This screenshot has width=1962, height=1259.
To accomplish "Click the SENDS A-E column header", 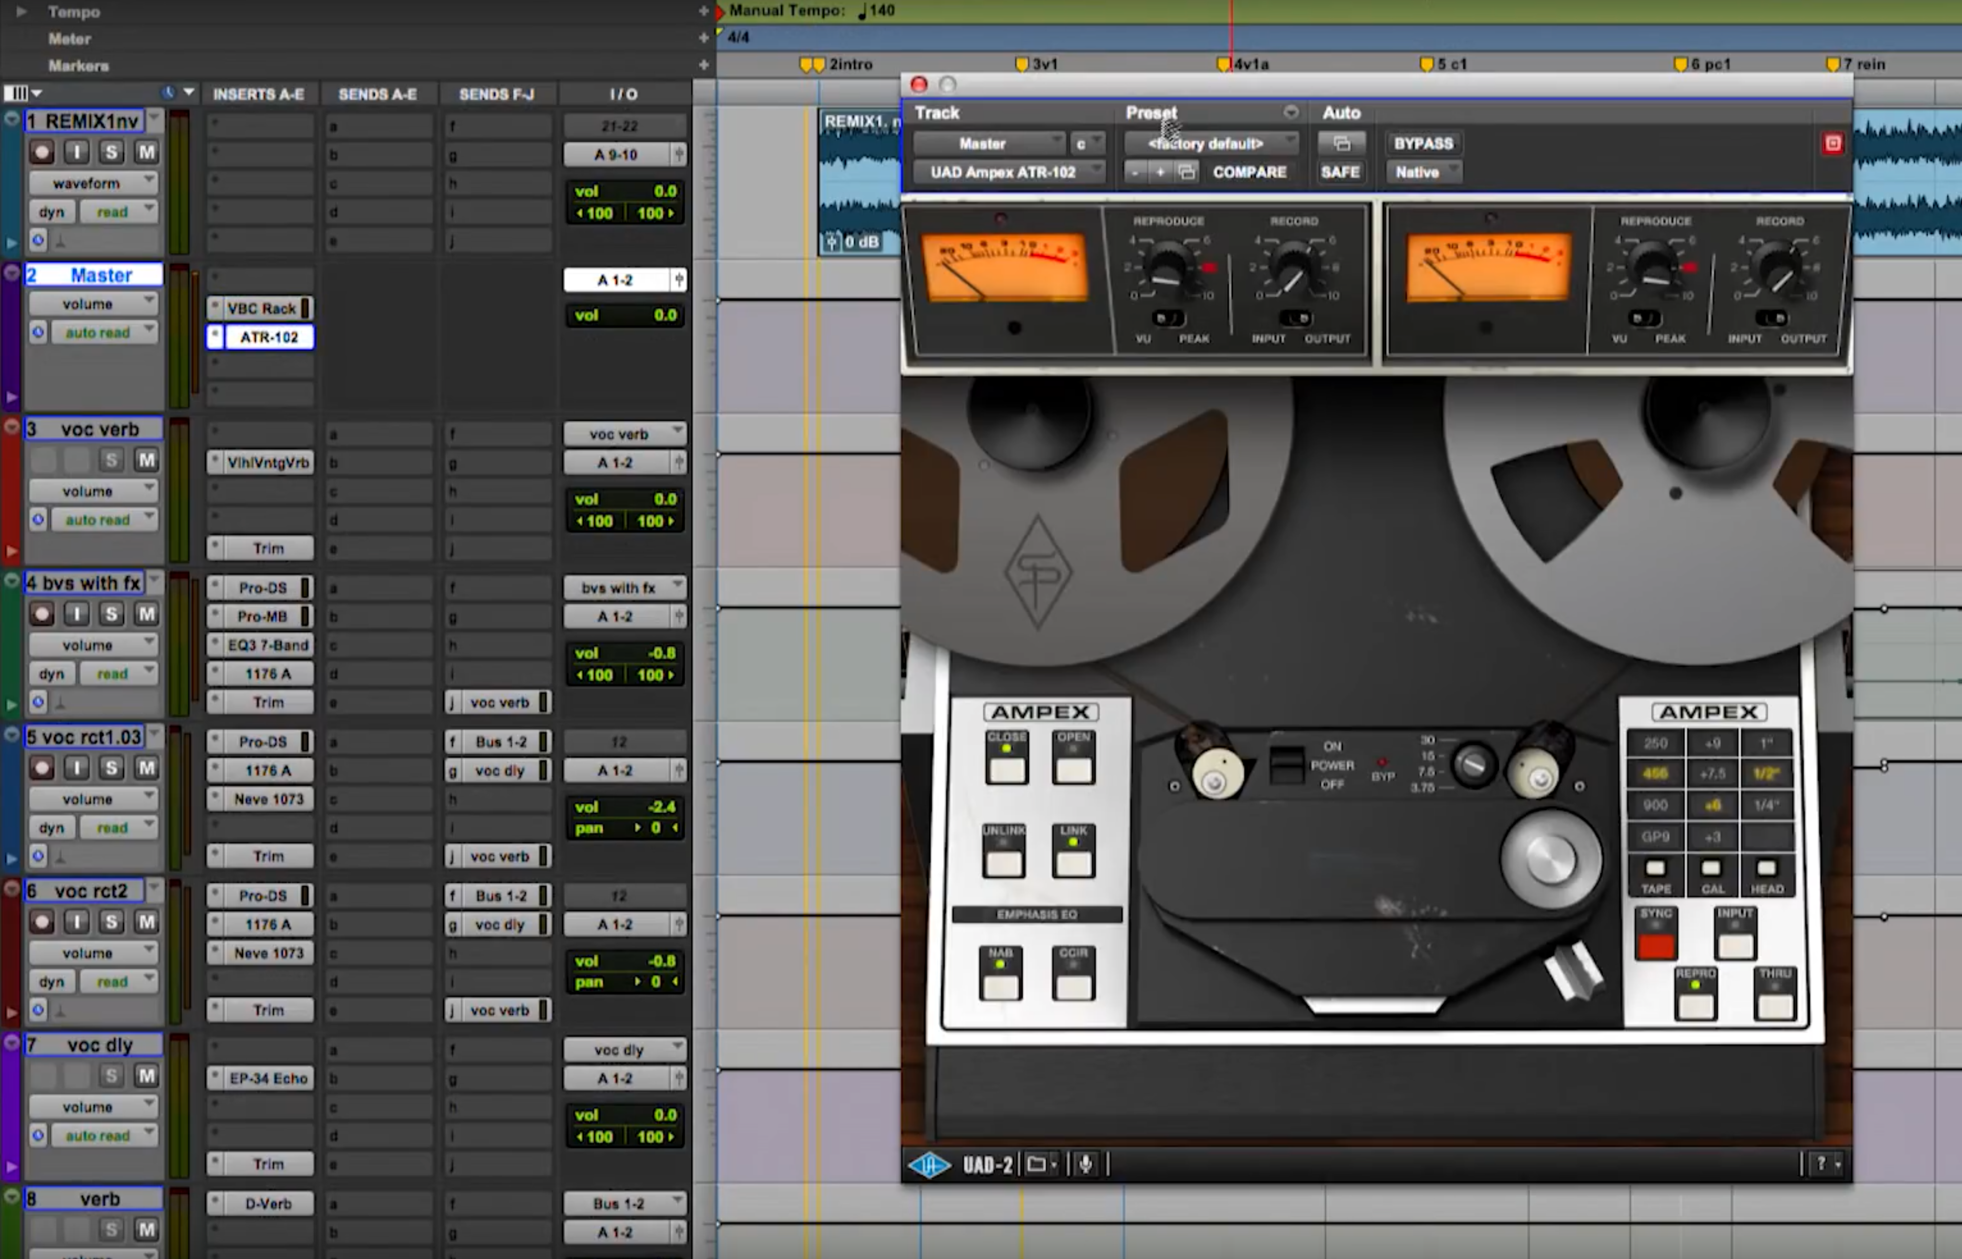I will click(x=378, y=94).
